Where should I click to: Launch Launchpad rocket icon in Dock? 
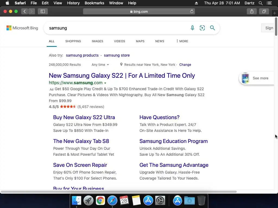pos(88,201)
